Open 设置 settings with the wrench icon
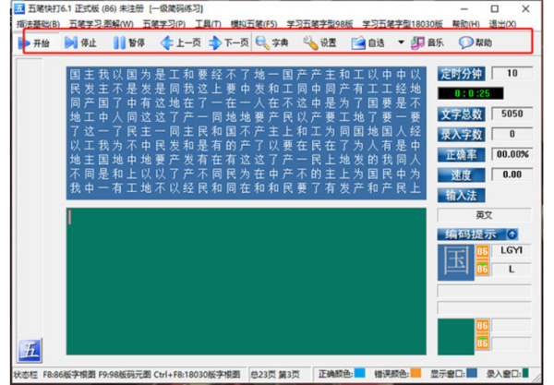 coord(310,42)
